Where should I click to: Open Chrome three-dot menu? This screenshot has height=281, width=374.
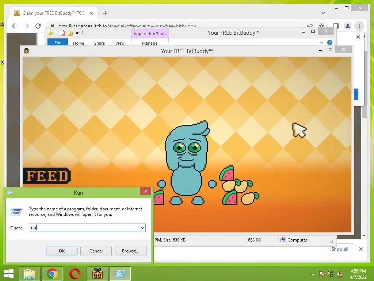(x=359, y=26)
